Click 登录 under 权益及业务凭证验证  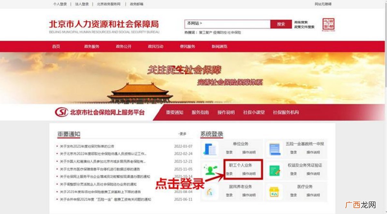point(293,174)
